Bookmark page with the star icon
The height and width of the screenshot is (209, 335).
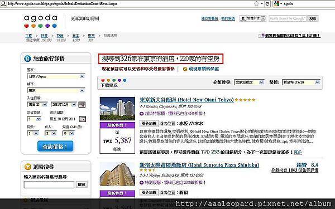pos(256,4)
